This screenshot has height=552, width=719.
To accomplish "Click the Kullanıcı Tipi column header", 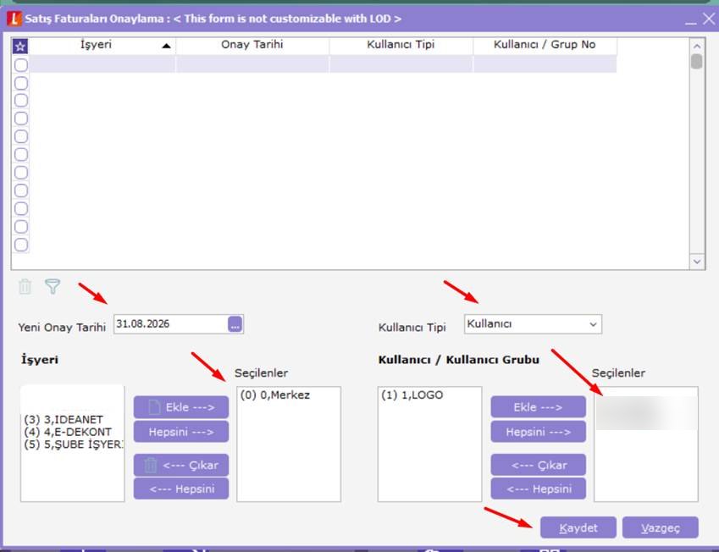I will [401, 45].
